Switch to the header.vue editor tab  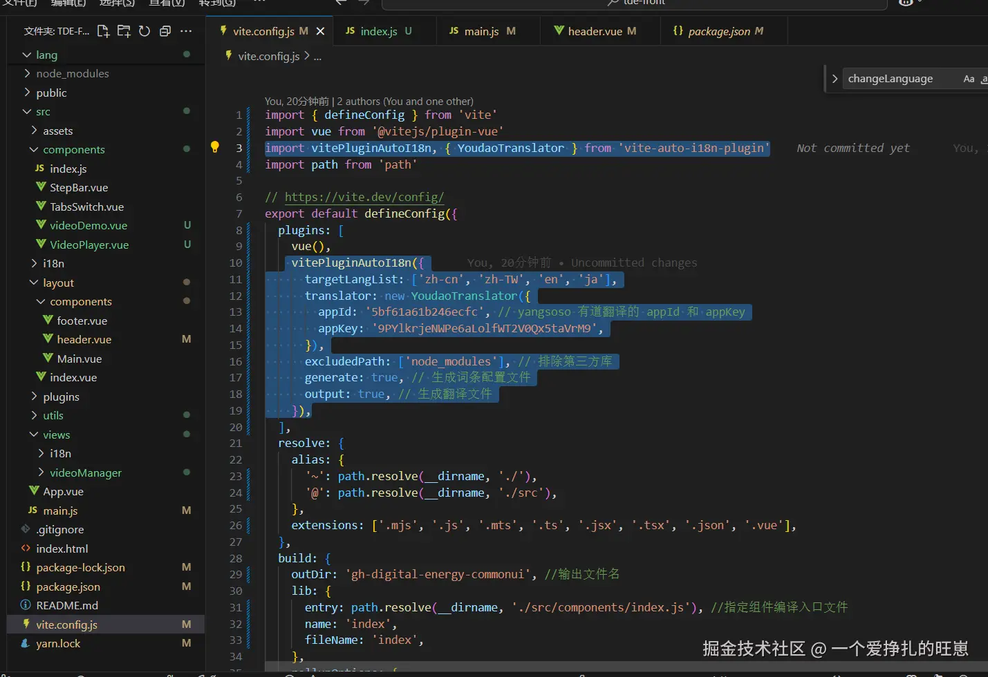tap(600, 31)
